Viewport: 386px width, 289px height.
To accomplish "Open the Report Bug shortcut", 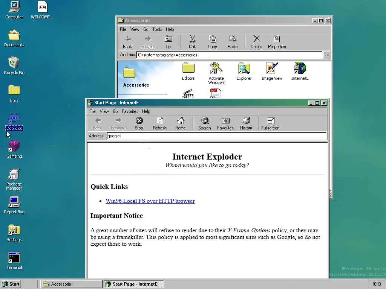I will 14,205.
